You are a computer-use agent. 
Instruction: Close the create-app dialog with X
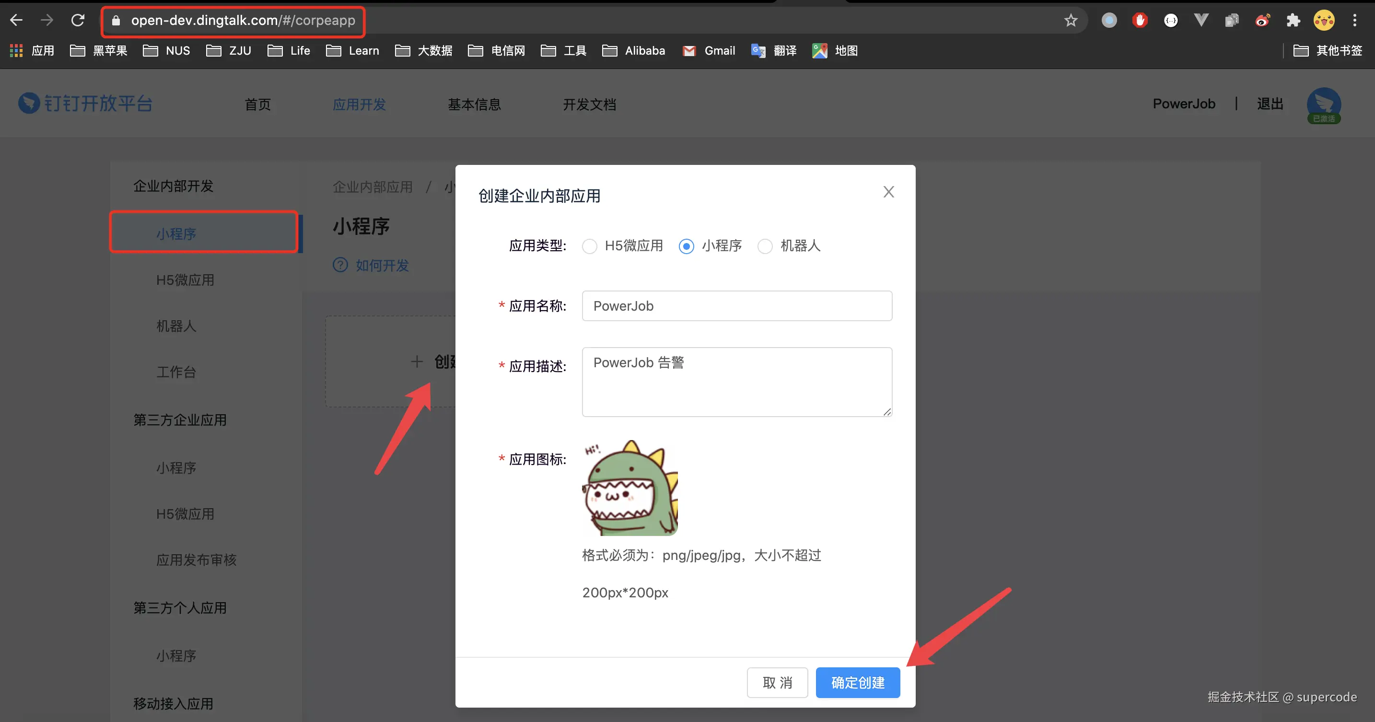click(888, 192)
